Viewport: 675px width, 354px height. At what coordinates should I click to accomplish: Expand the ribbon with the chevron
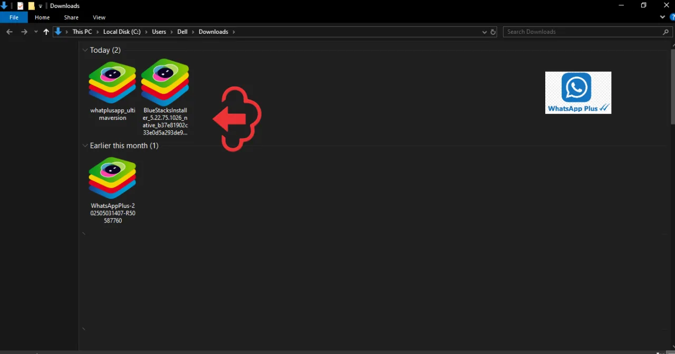(663, 17)
